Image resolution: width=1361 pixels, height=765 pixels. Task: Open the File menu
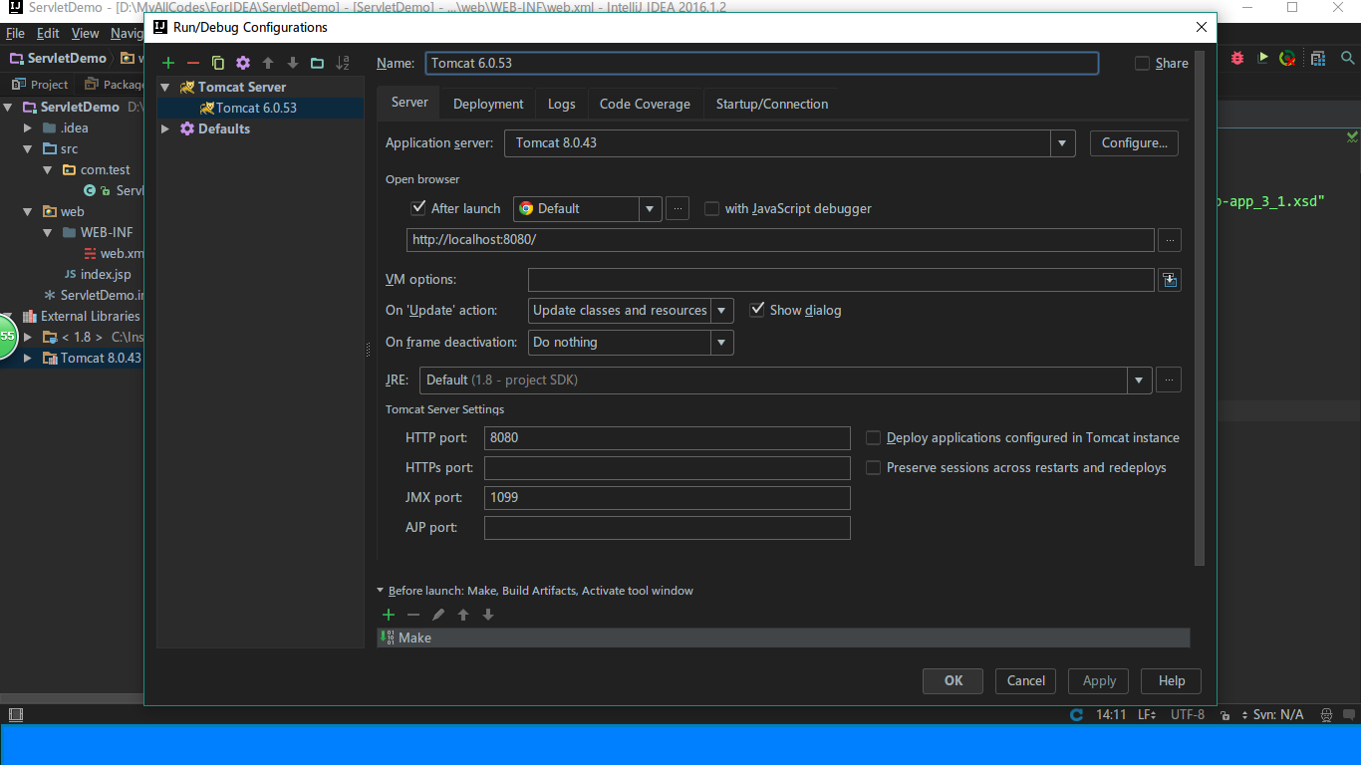(15, 33)
